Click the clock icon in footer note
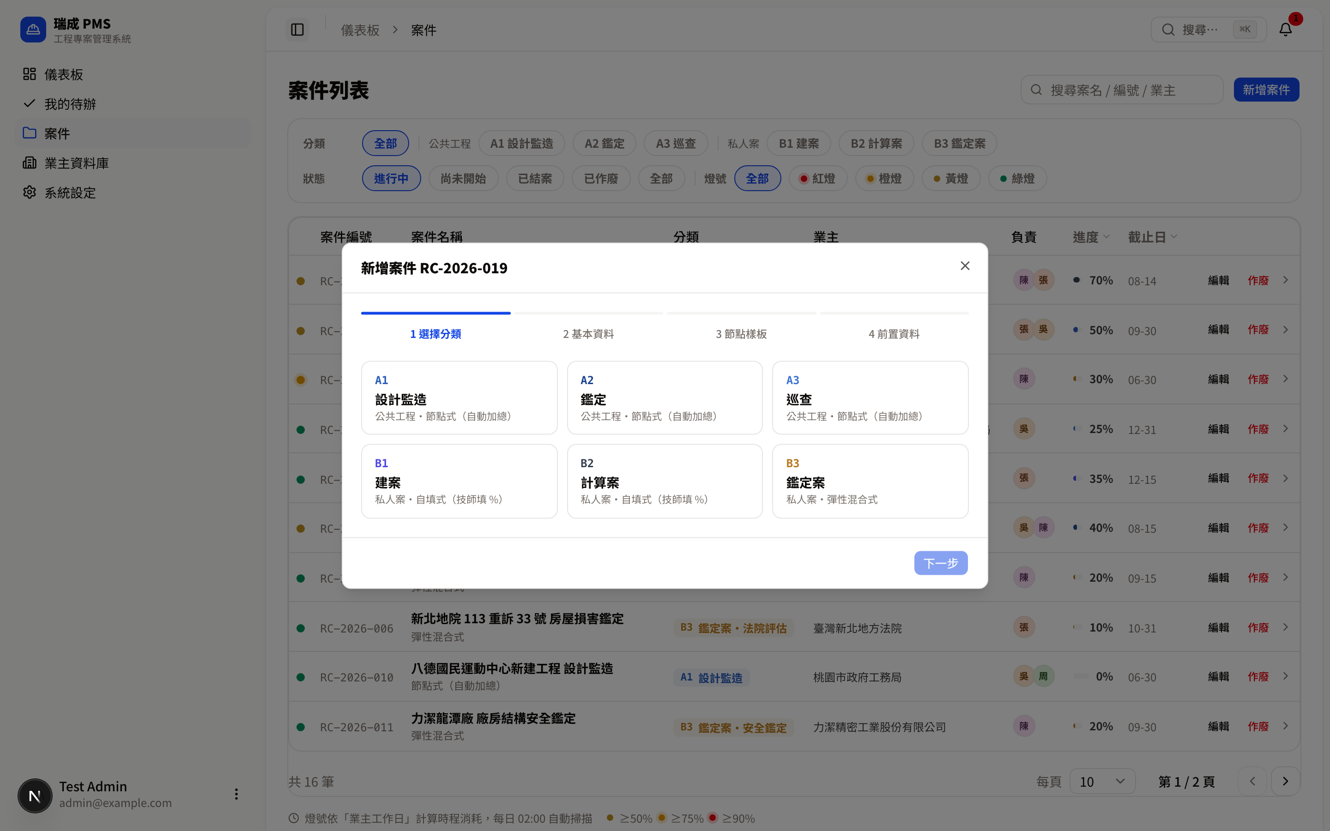Screen dimensions: 1330x831 click(x=294, y=819)
